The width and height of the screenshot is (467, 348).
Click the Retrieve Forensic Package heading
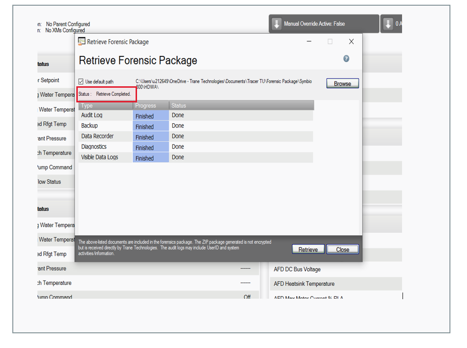click(138, 61)
